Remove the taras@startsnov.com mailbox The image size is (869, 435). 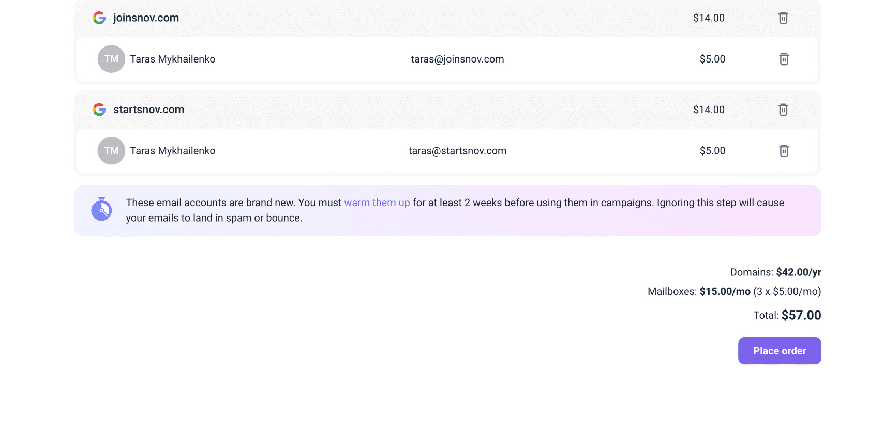(784, 151)
